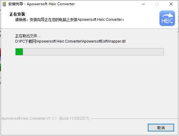Click the installer wizard icon in title bar
This screenshot has width=179, height=136.
pos(4,4)
